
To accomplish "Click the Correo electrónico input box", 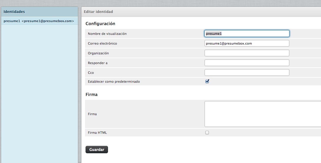I will point(247,43).
